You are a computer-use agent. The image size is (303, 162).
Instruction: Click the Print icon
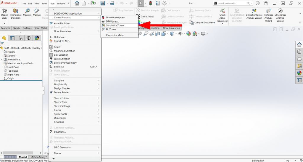(112, 3)
